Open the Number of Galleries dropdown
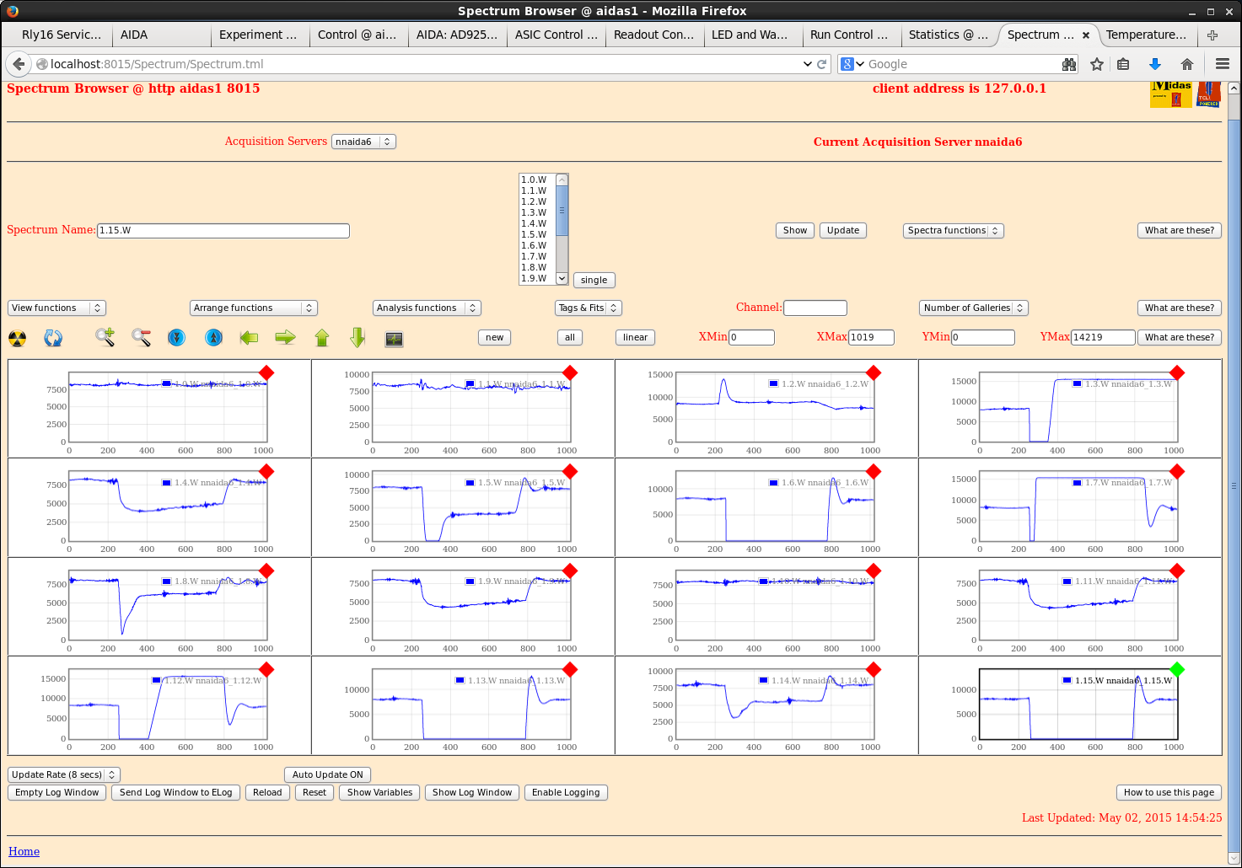1242x868 pixels. coord(974,308)
